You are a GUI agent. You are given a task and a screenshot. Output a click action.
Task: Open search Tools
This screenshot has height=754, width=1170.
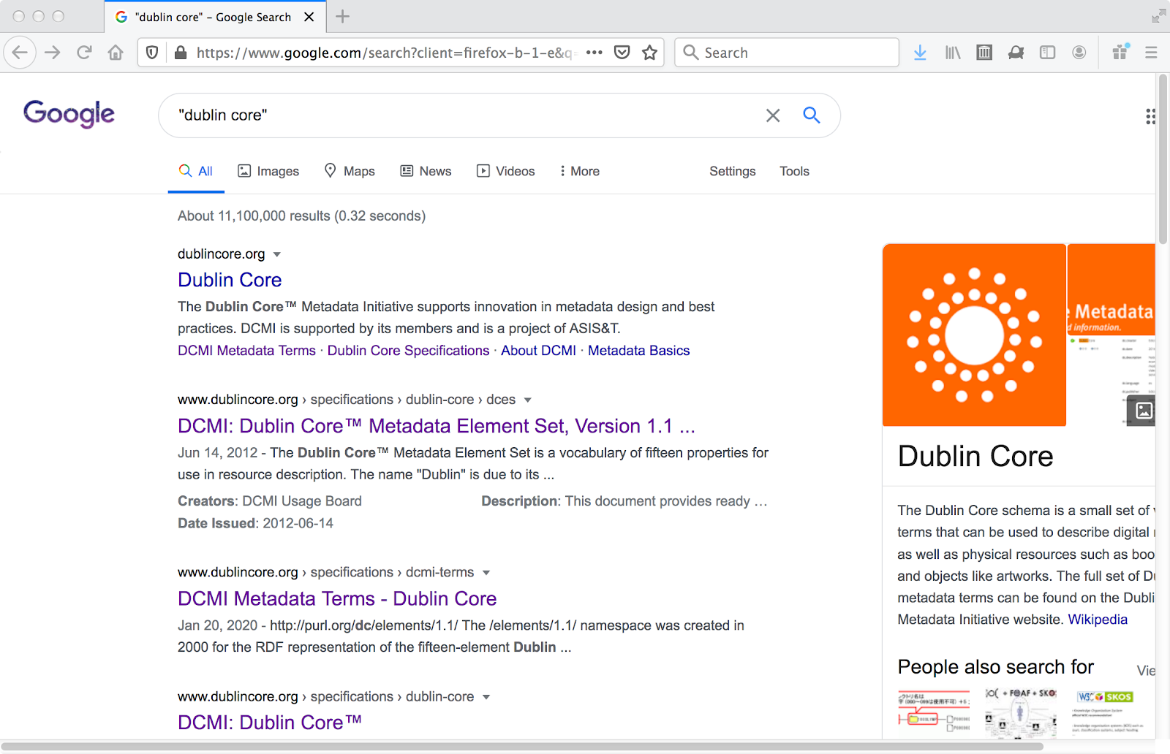[x=794, y=171]
